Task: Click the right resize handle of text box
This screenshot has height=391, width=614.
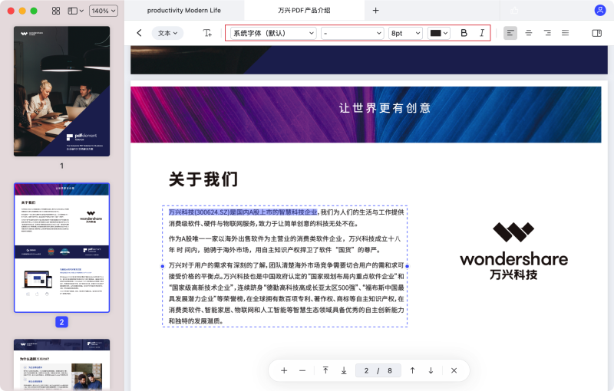Action: [408, 266]
